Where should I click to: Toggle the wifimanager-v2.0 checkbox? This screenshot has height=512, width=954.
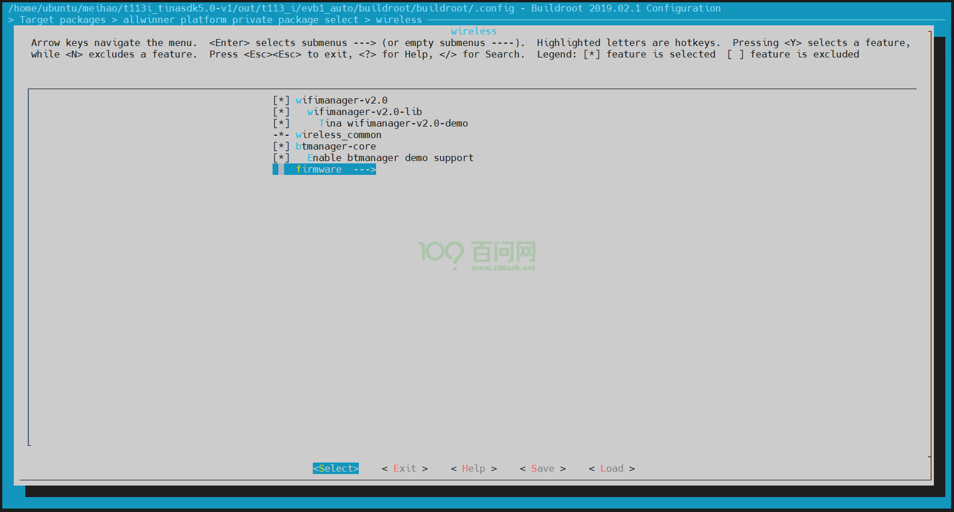[281, 101]
